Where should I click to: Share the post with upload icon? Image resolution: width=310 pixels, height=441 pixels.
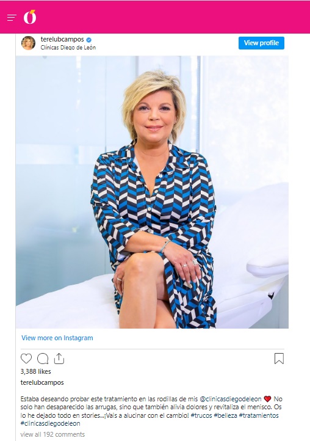[59, 359]
